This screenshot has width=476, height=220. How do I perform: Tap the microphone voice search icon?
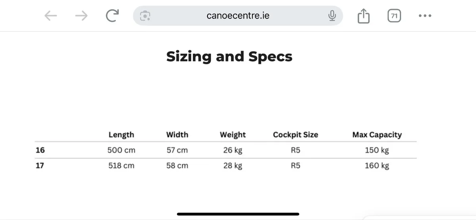coord(332,16)
